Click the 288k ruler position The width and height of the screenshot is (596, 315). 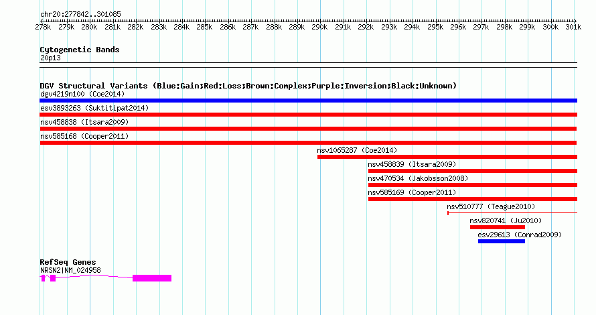(x=274, y=27)
